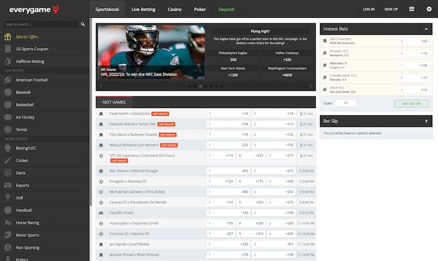Bet Philadelphia Eagles at -350
The width and height of the screenshot is (438, 261).
point(233,60)
